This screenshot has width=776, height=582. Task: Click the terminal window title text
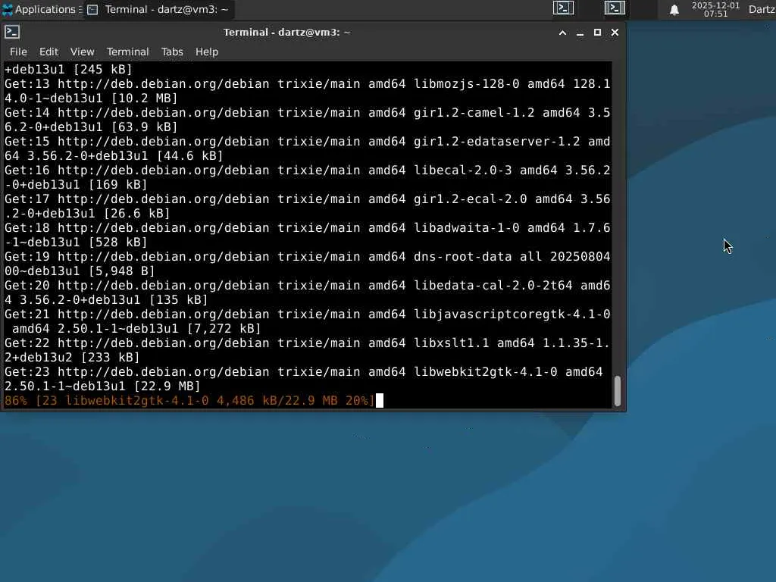[x=287, y=32]
